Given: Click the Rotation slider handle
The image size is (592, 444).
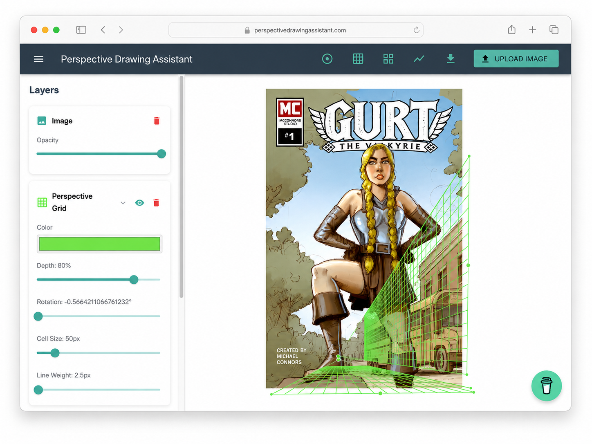Looking at the screenshot, I should click(38, 316).
